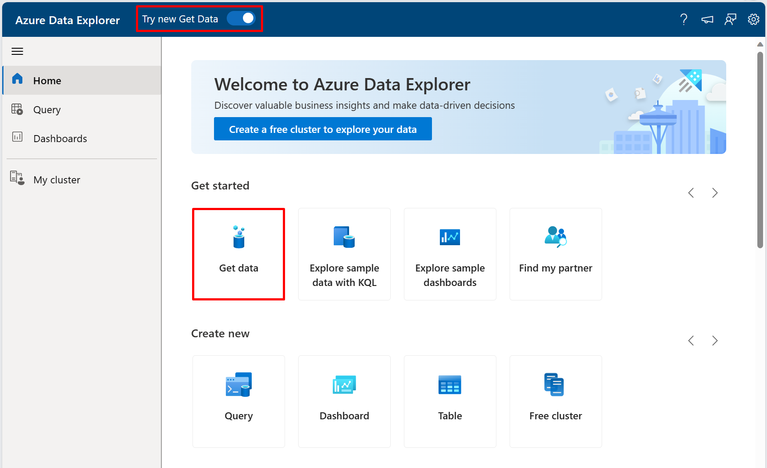Image resolution: width=767 pixels, height=468 pixels.
Task: Go to My cluster page
Action: (82, 179)
